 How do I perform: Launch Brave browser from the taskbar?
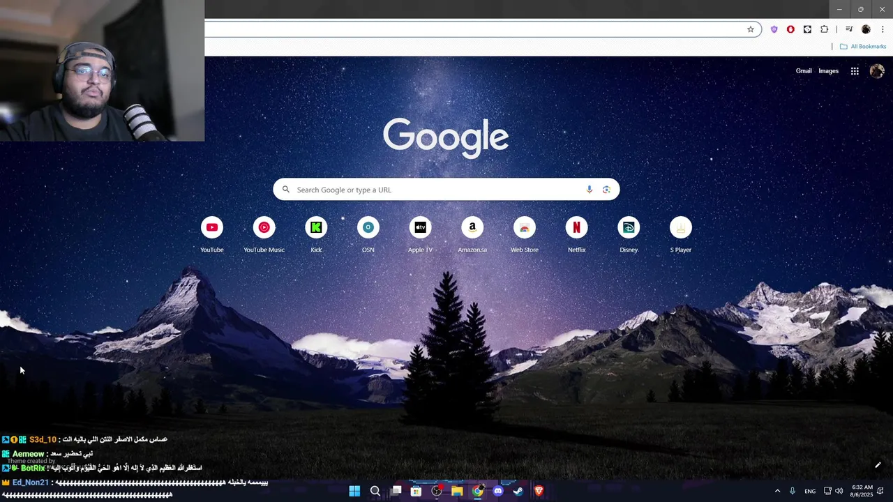(539, 491)
